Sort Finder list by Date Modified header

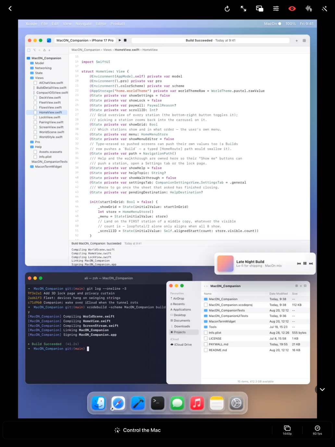click(x=278, y=294)
